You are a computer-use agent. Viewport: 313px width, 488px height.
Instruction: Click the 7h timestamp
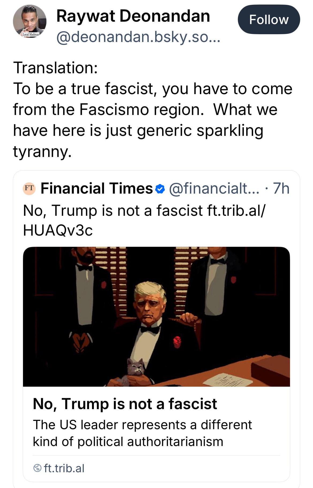click(281, 189)
